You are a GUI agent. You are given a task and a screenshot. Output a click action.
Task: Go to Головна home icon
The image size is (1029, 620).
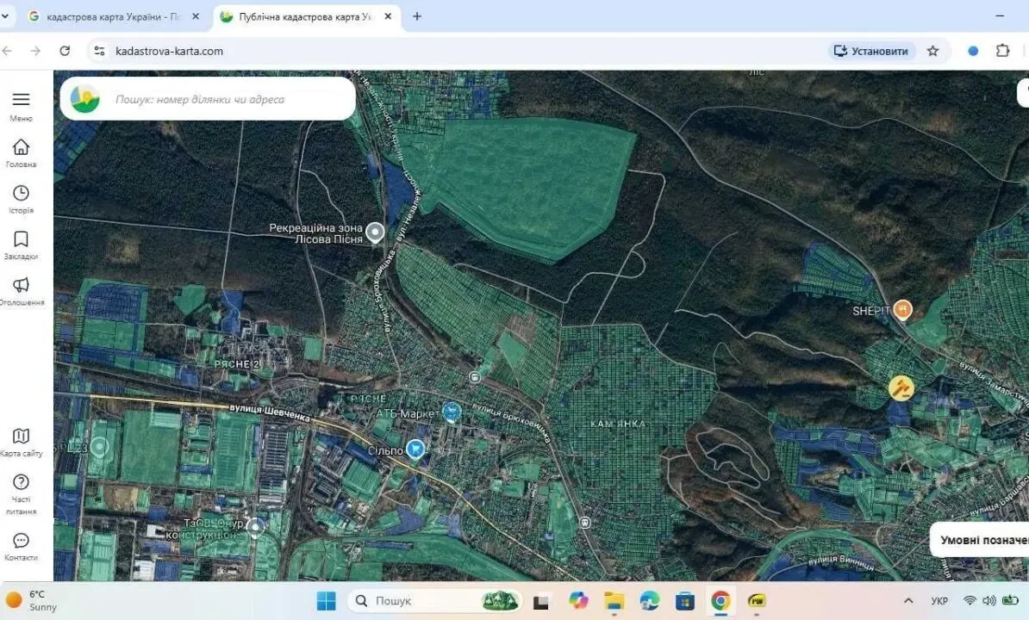click(x=21, y=147)
